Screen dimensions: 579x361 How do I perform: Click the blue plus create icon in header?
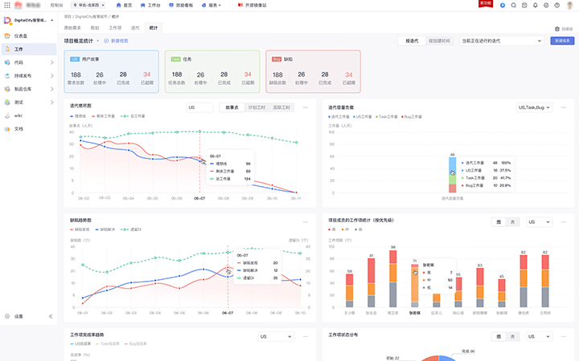[503, 5]
